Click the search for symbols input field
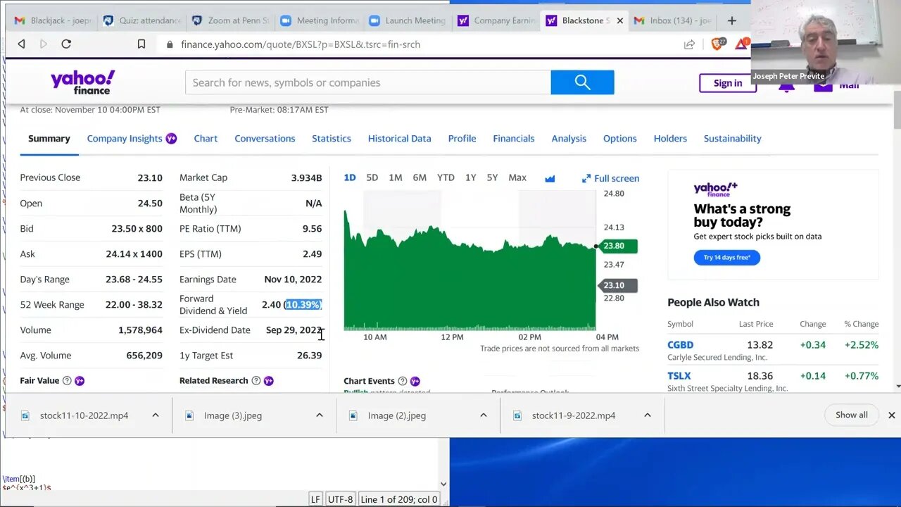Image resolution: width=901 pixels, height=507 pixels. coord(368,82)
